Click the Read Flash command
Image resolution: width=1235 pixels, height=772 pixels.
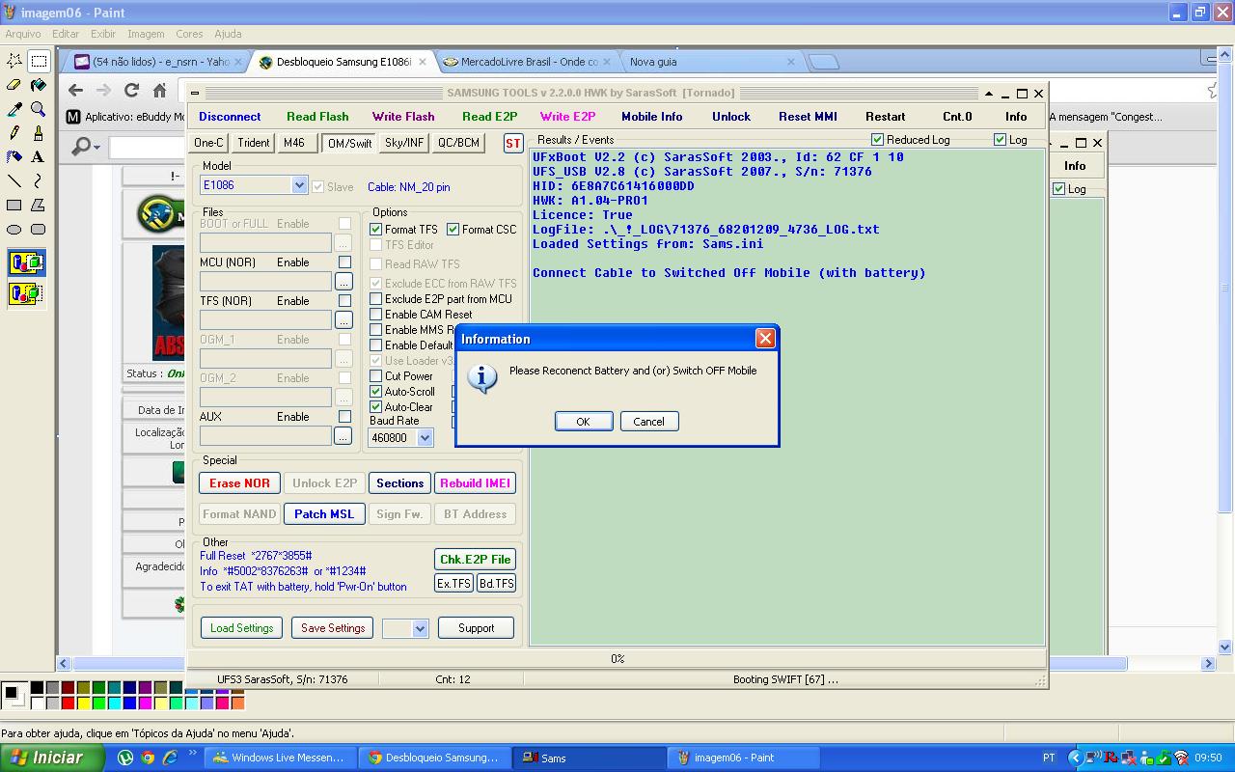(317, 117)
